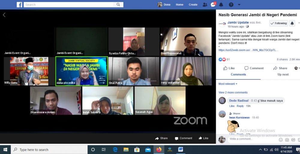This screenshot has width=300, height=154.
Task: Insert an emoji in comment box
Action: pos(281,140)
